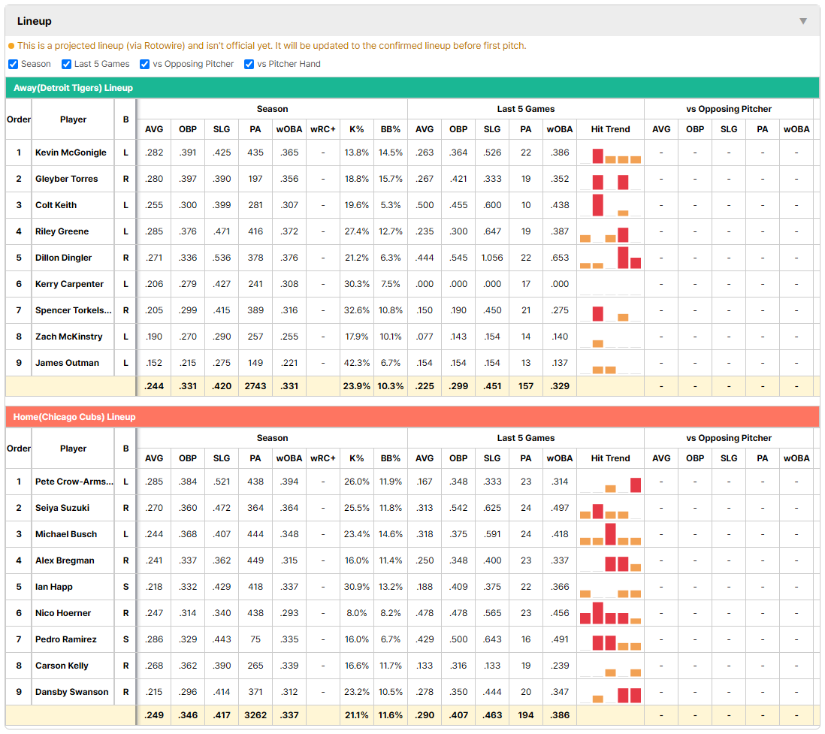Click the Lineup panel title
The image size is (825, 734).
point(35,21)
